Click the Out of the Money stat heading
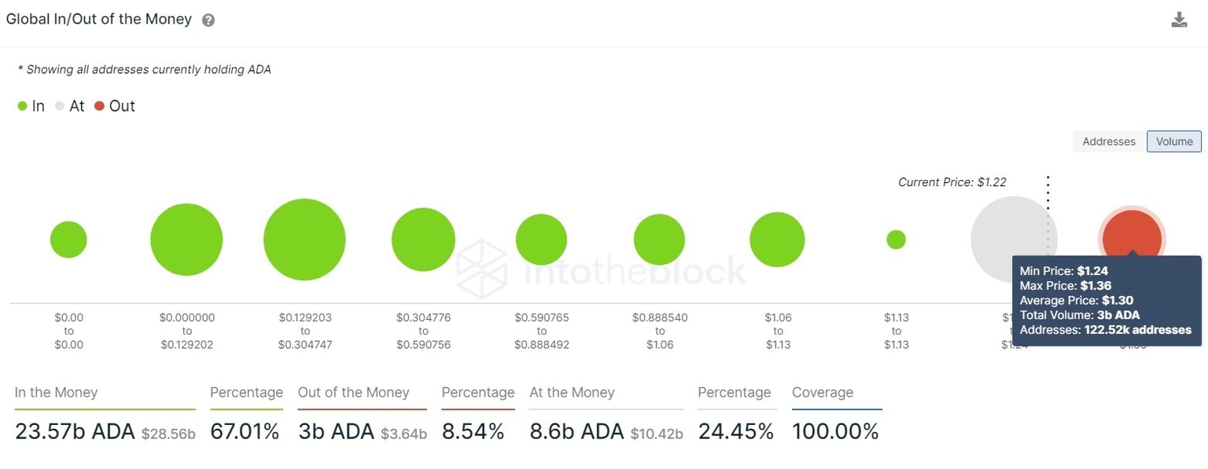Image resolution: width=1208 pixels, height=469 pixels. [x=353, y=393]
